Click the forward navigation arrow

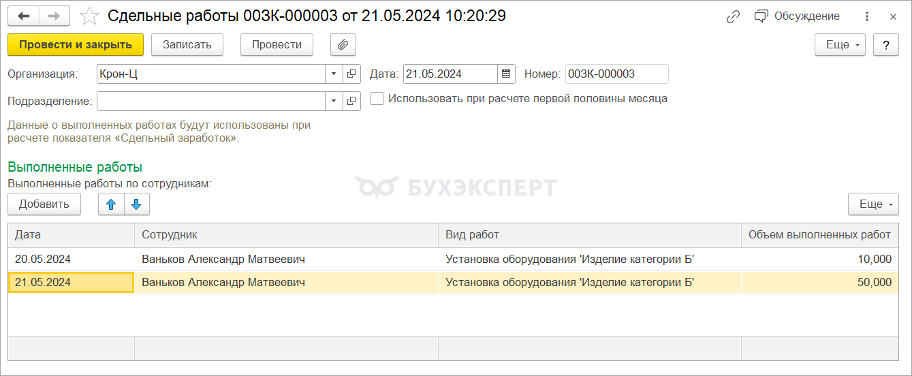54,16
